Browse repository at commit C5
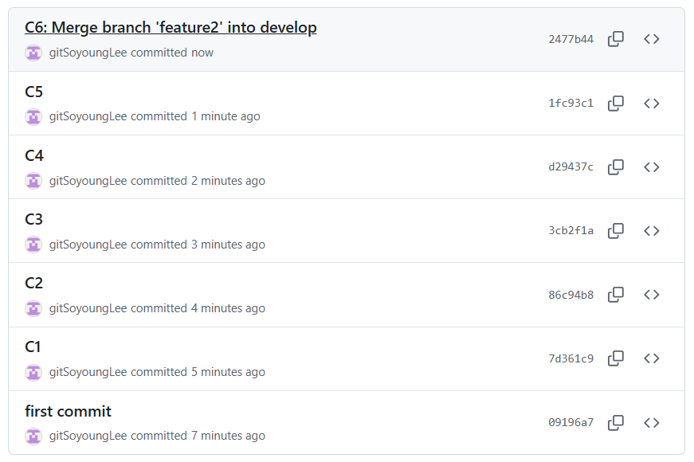The width and height of the screenshot is (694, 462). (651, 104)
